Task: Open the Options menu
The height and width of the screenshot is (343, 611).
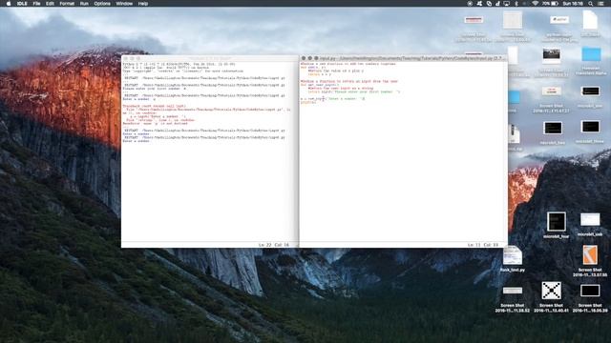Action: pos(102,4)
